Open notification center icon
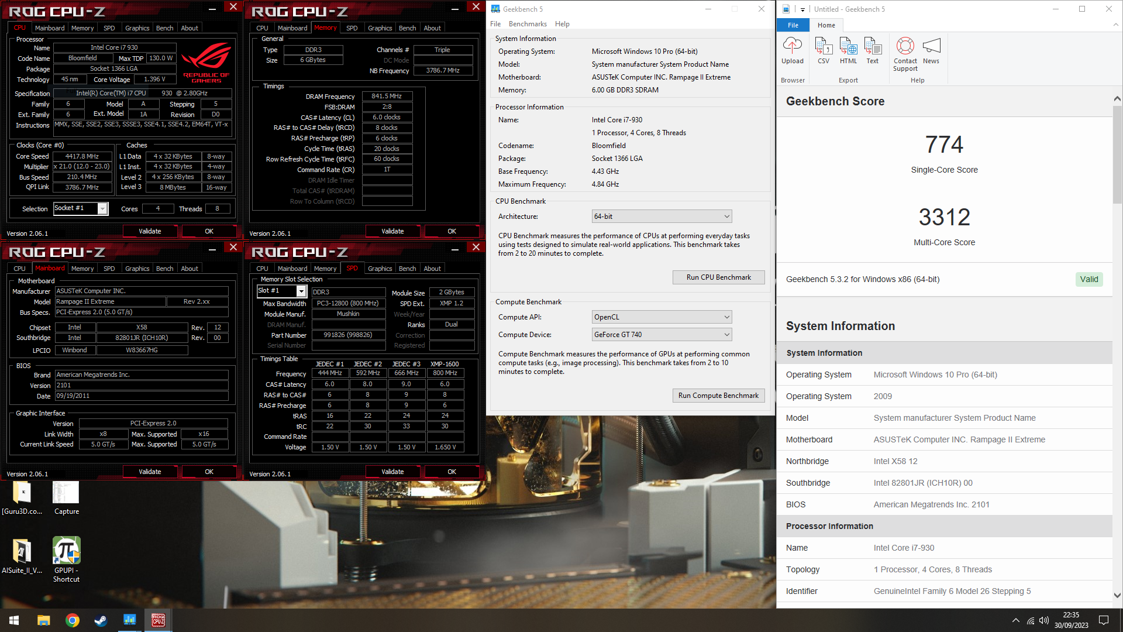This screenshot has width=1123, height=632. point(1104,620)
